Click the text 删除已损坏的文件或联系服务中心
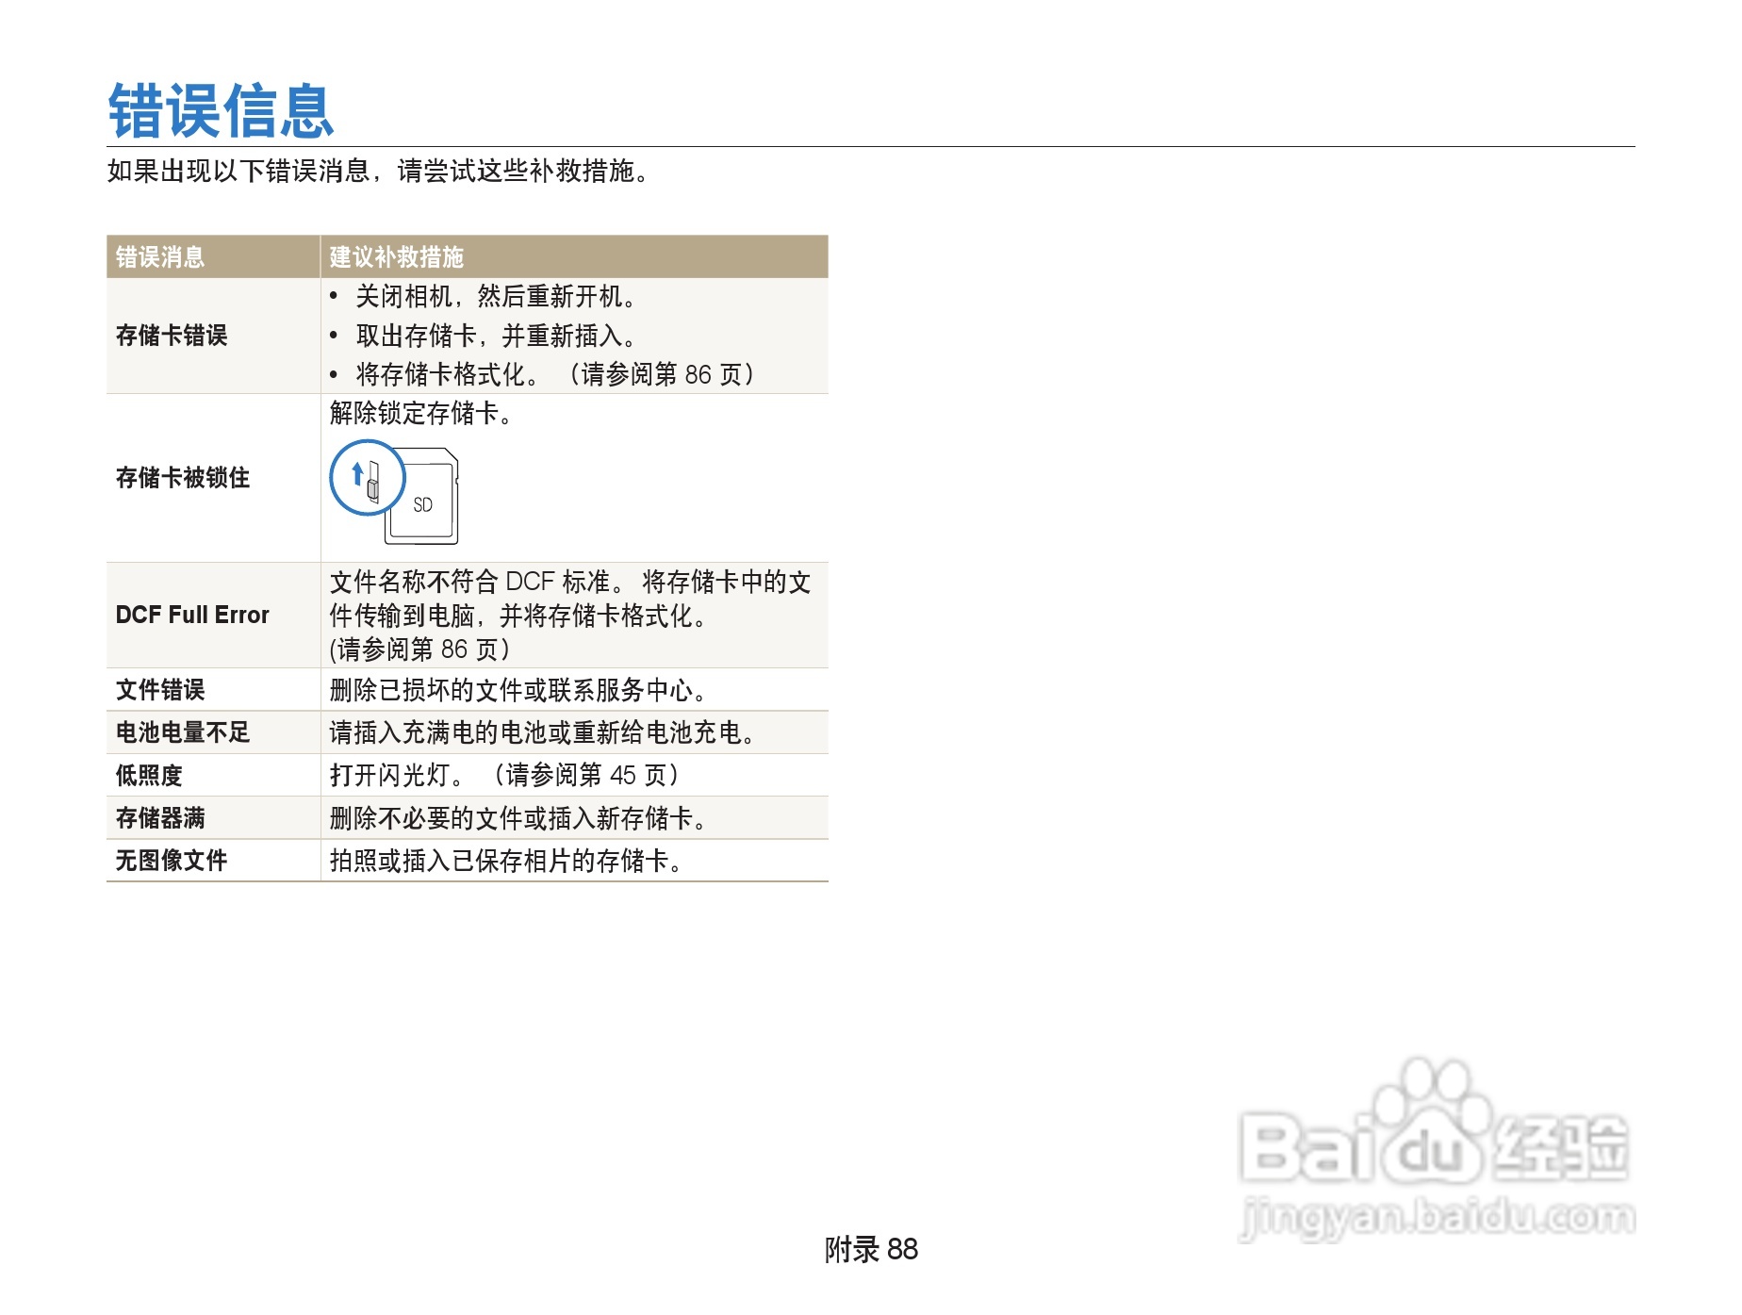The height and width of the screenshot is (1315, 1742). 518,690
